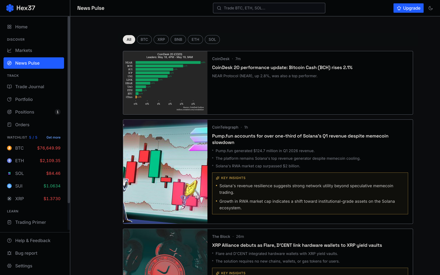440x275 pixels.
Task: Click the Settings gear icon
Action: click(10, 266)
